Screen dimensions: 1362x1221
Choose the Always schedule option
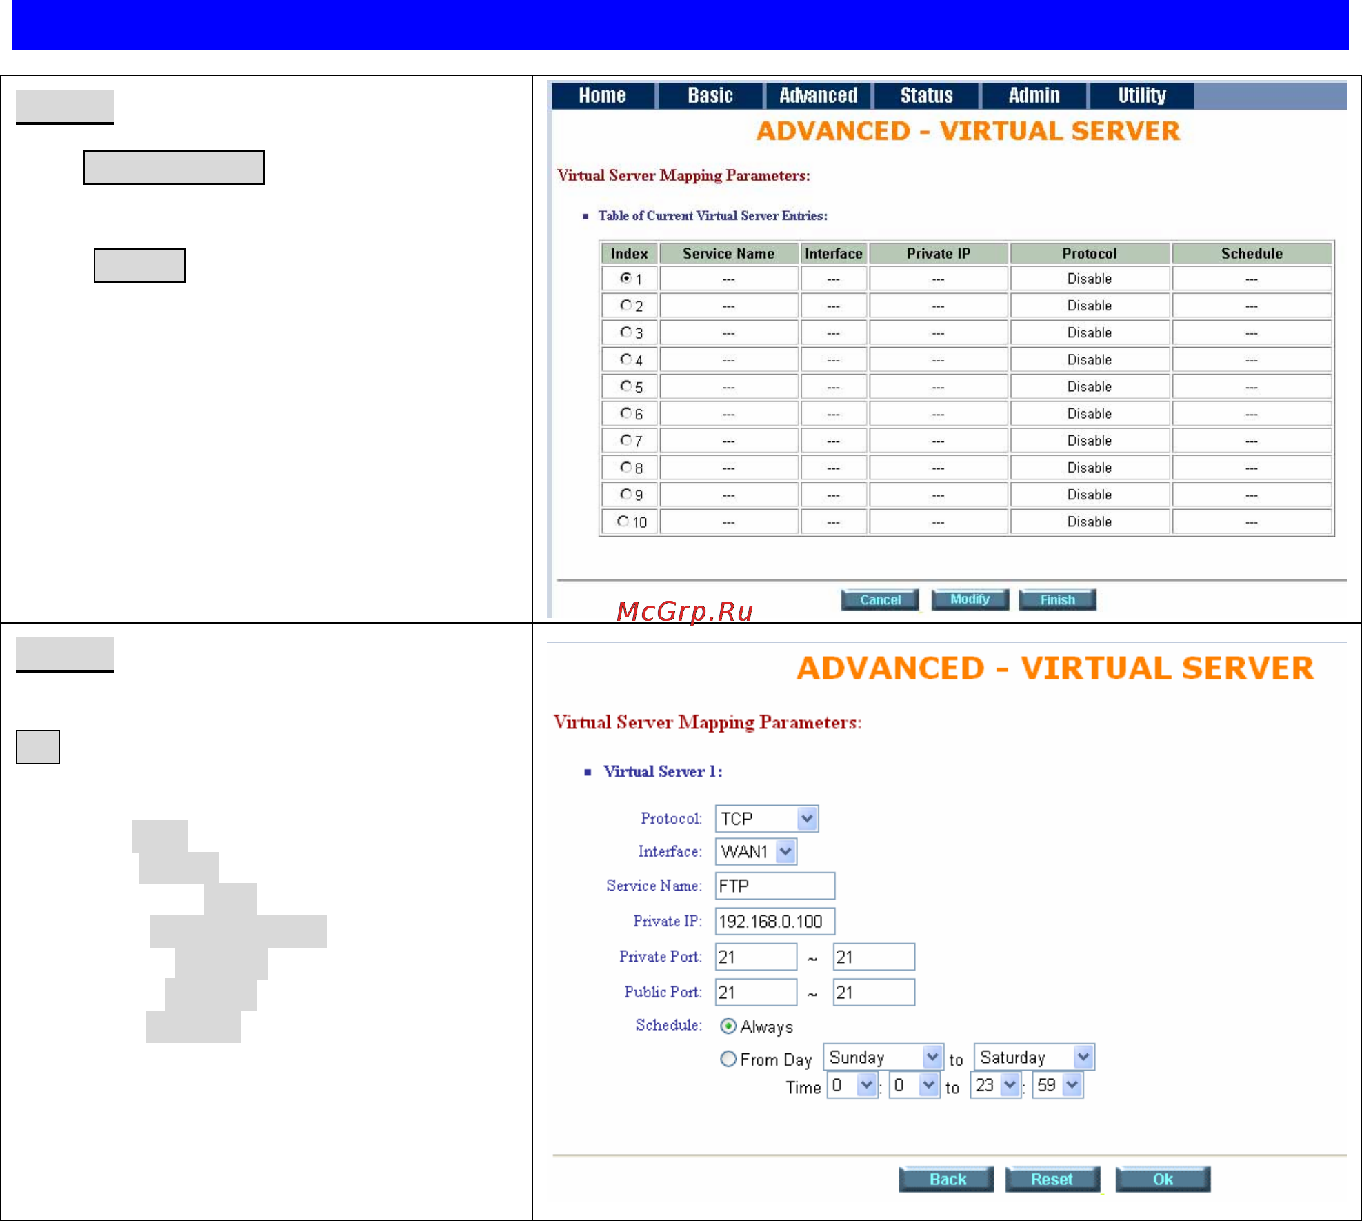728,1026
